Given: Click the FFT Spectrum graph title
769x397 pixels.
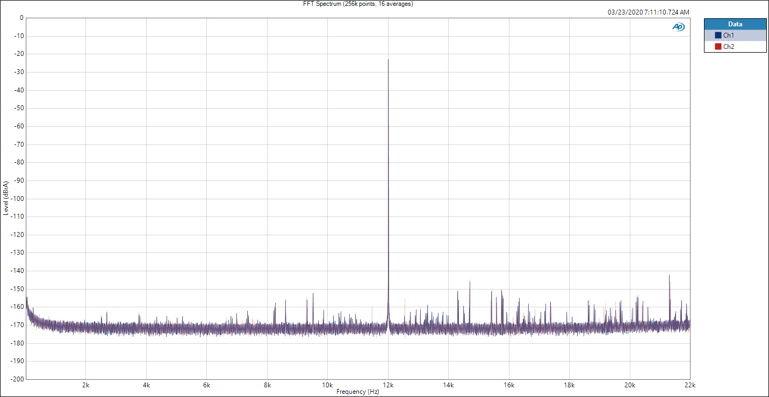Looking at the screenshot, I should click(x=358, y=4).
